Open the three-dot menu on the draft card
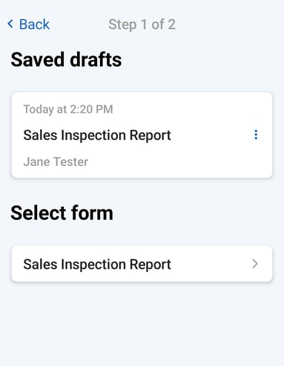This screenshot has height=366, width=284. point(256,135)
